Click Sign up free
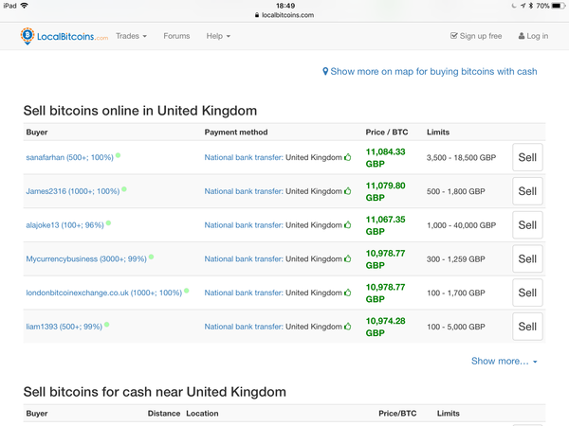 (476, 36)
